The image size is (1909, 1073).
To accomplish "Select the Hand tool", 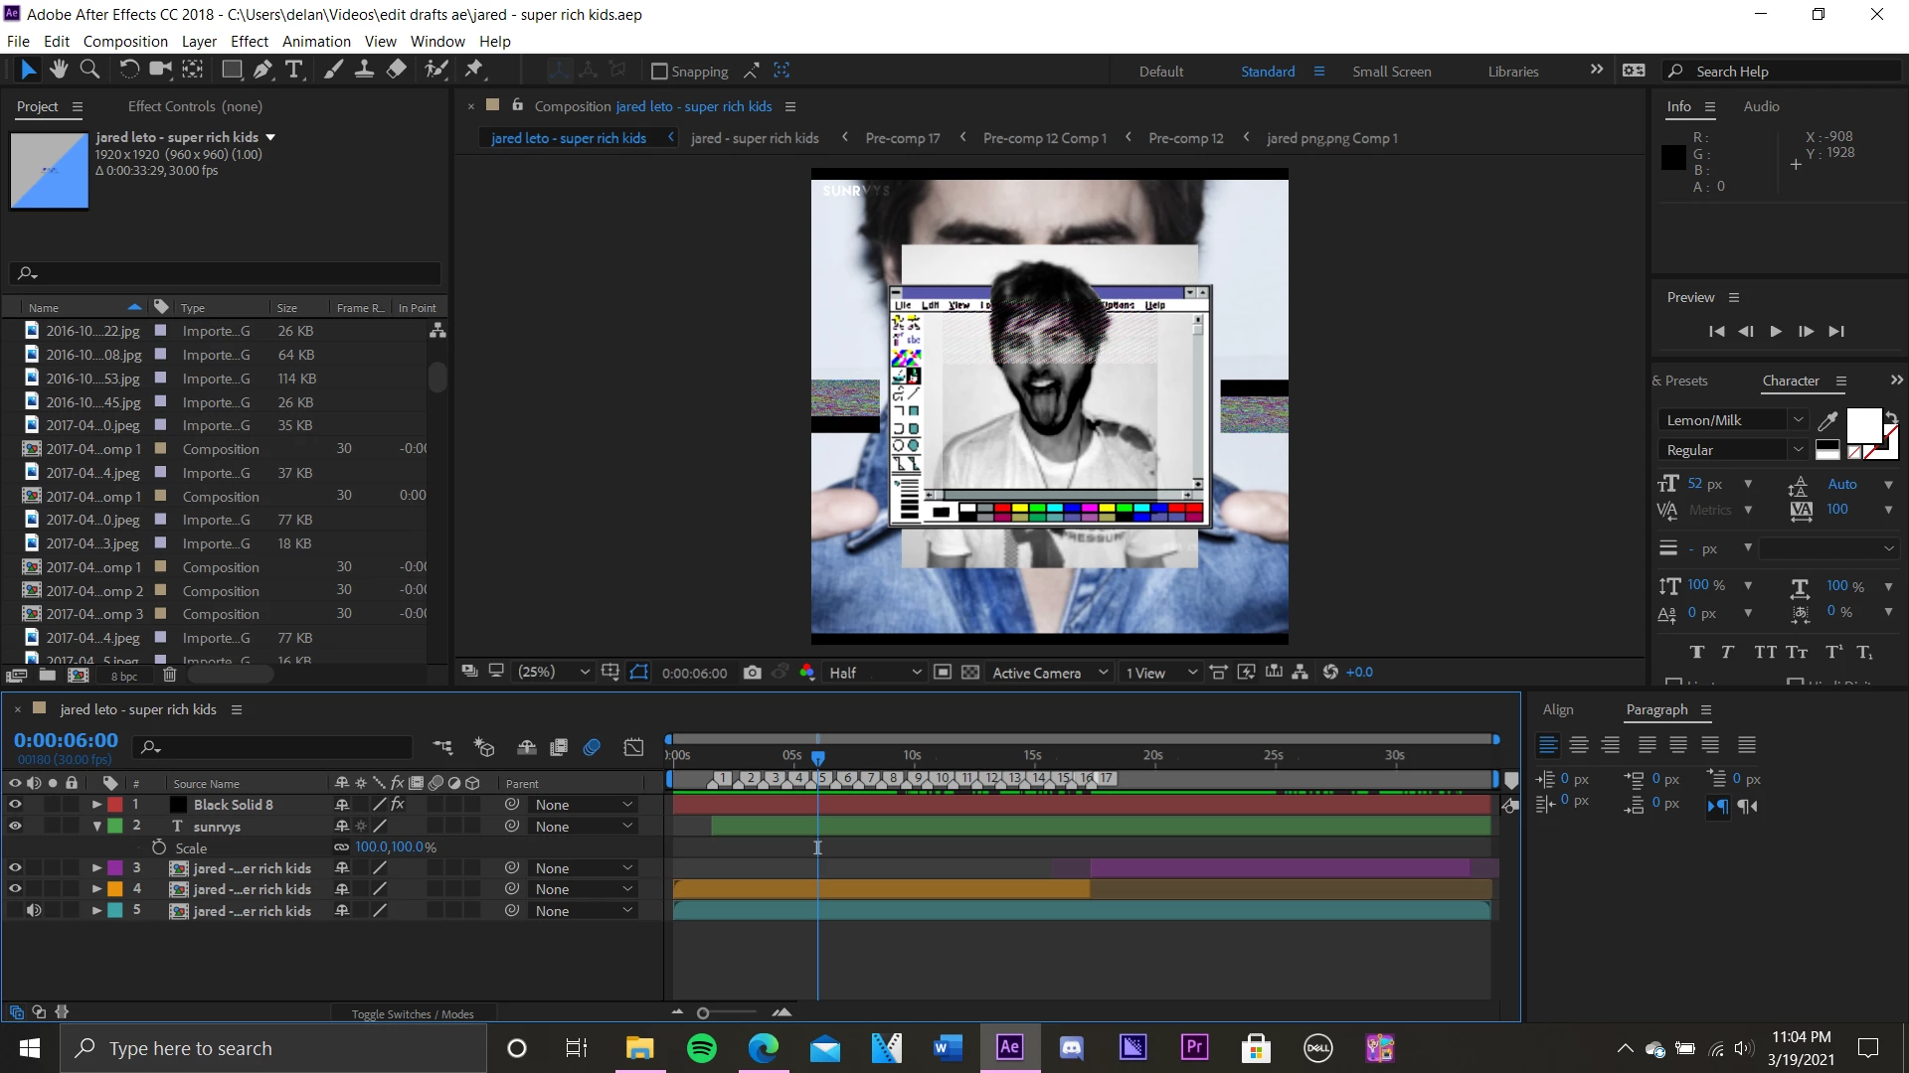I will click(59, 70).
